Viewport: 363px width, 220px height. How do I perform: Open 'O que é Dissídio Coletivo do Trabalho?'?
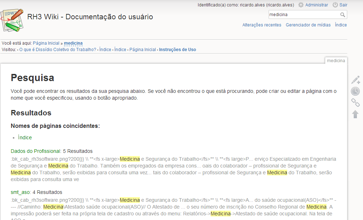coord(58,50)
